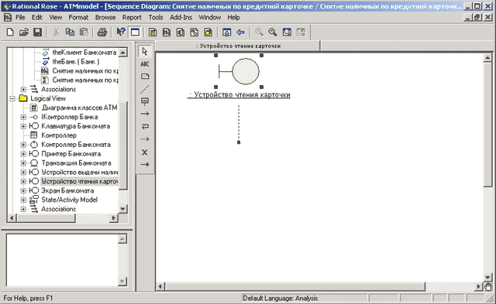Expand the State/Activity Model node

[23, 200]
